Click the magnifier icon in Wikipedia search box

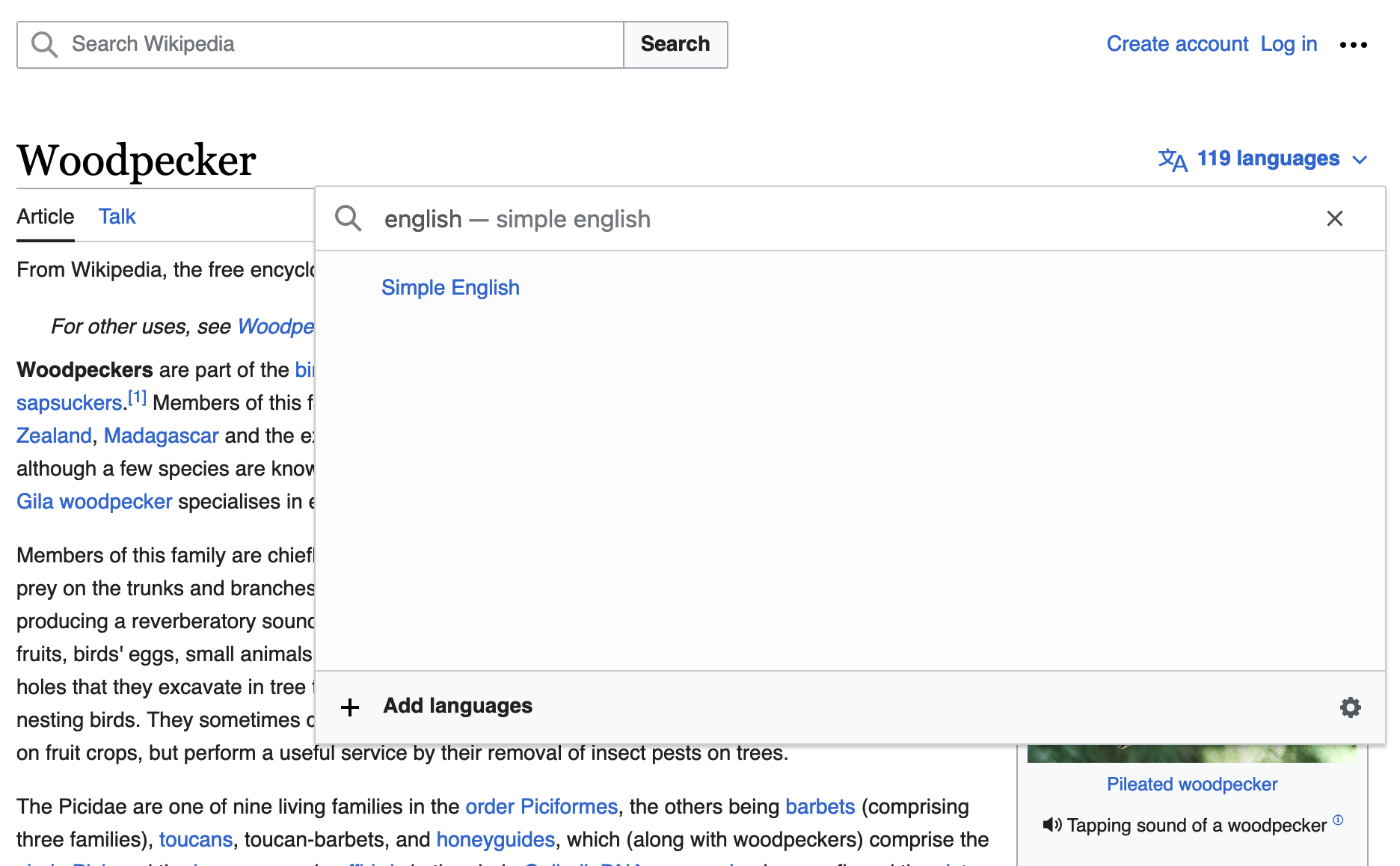coord(44,44)
